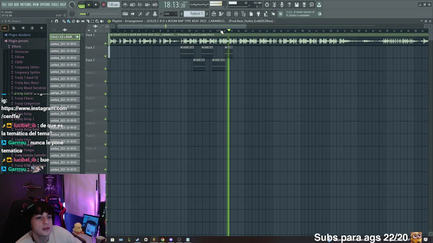
Task: Select the playlist Zoom tool
Action: point(97,21)
